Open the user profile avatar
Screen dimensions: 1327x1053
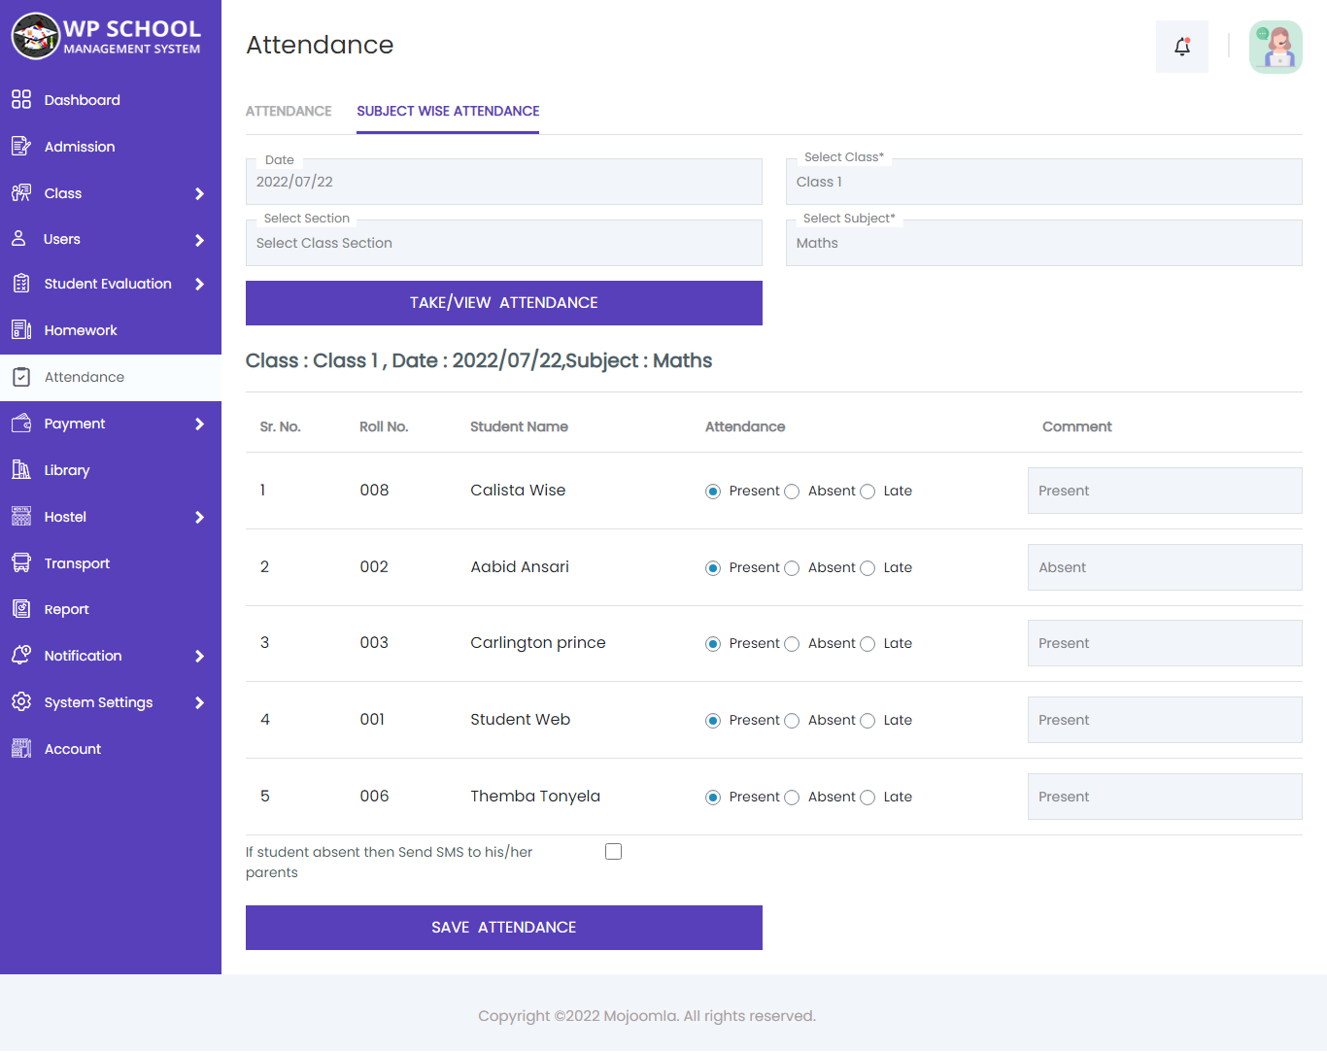pos(1275,47)
